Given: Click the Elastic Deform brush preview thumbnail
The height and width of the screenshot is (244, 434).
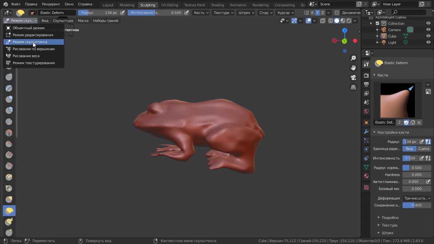Looking at the screenshot, I should point(397,100).
